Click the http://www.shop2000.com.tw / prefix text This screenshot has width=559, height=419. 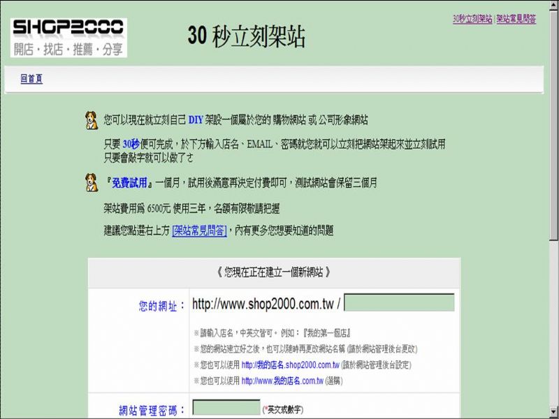(x=266, y=304)
